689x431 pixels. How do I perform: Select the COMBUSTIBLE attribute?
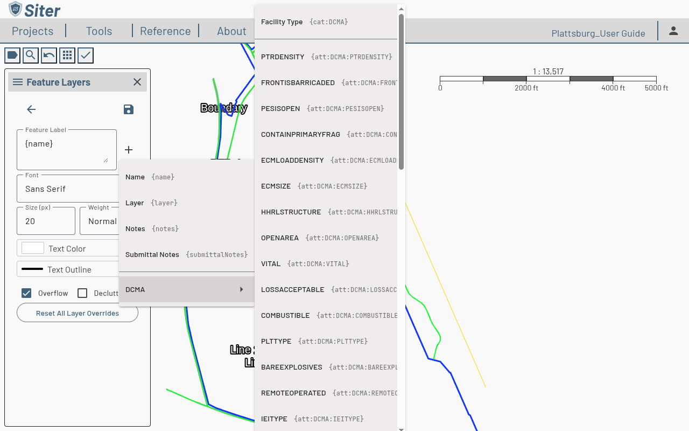pyautogui.click(x=326, y=315)
